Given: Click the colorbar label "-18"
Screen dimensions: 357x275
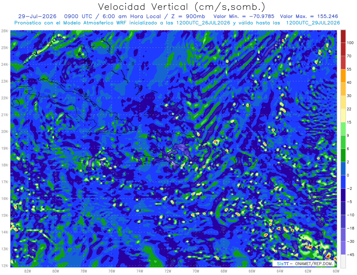Looking at the screenshot, I should [350, 228].
